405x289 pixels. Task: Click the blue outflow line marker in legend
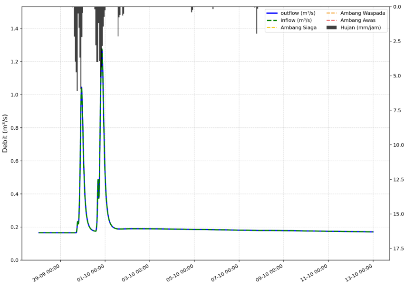click(x=273, y=13)
